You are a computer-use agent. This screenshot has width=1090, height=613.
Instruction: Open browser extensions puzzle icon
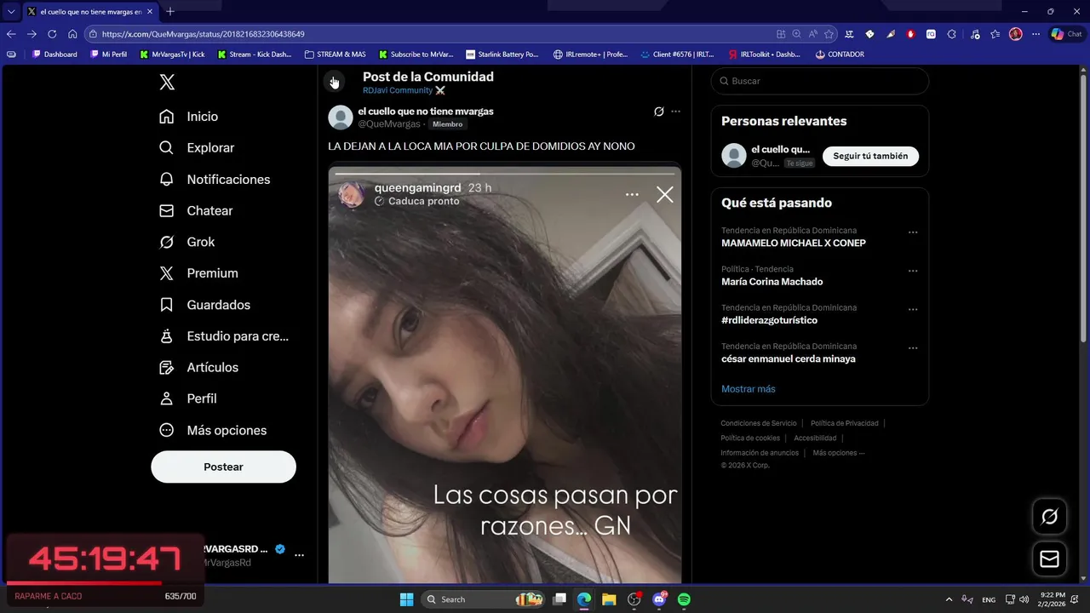tap(951, 34)
